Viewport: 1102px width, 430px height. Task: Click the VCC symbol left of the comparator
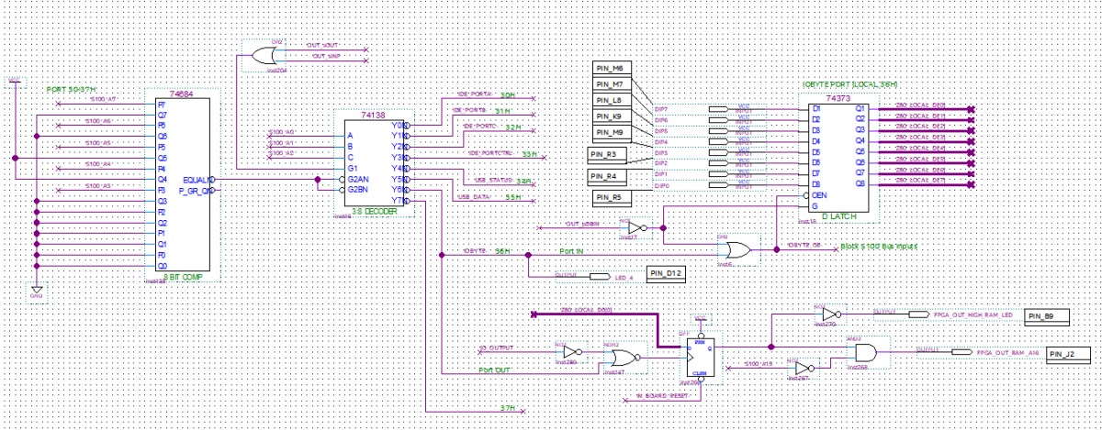click(14, 82)
